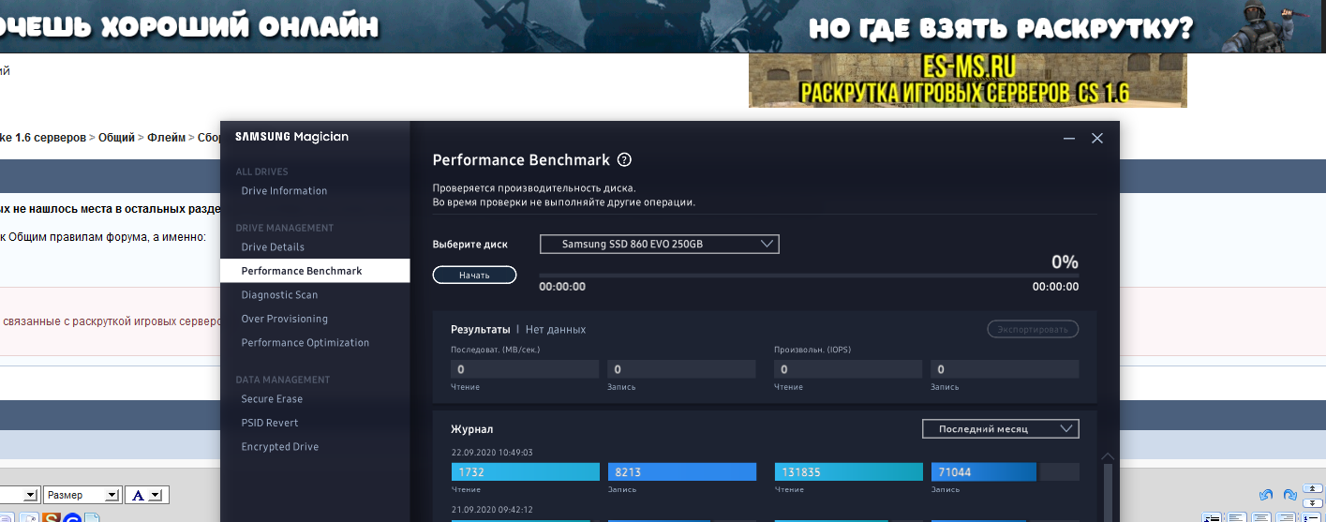This screenshot has width=1326, height=522.
Task: Click the Нет данных status text
Action: tap(556, 330)
